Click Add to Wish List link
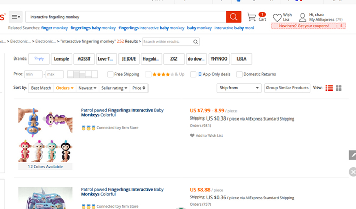 point(210,136)
